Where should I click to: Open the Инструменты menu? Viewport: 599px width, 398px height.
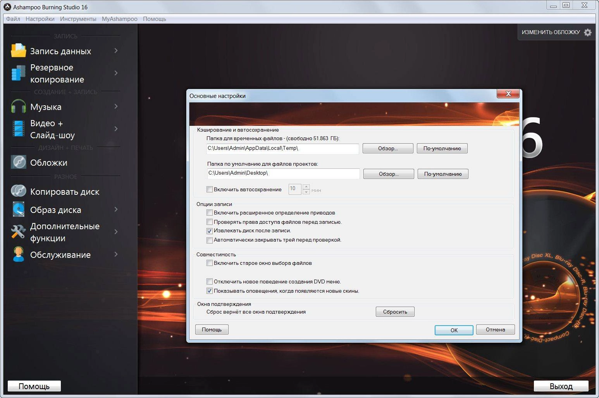point(78,19)
